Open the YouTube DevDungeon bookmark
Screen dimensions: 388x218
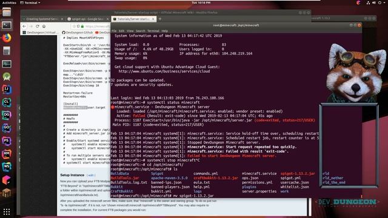pyautogui.click(x=102, y=33)
